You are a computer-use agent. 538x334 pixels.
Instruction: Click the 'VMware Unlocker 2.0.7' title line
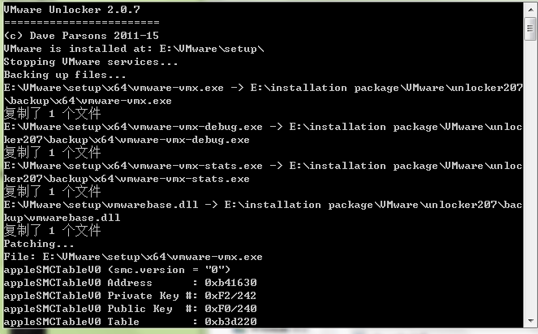tap(71, 10)
